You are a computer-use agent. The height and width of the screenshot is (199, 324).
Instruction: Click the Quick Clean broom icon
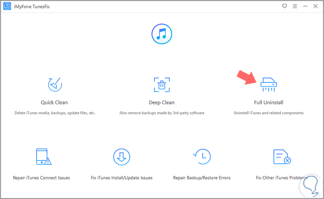click(x=55, y=85)
